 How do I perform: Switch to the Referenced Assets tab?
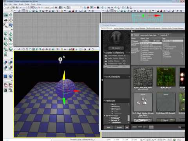pyautogui.click(x=154, y=28)
